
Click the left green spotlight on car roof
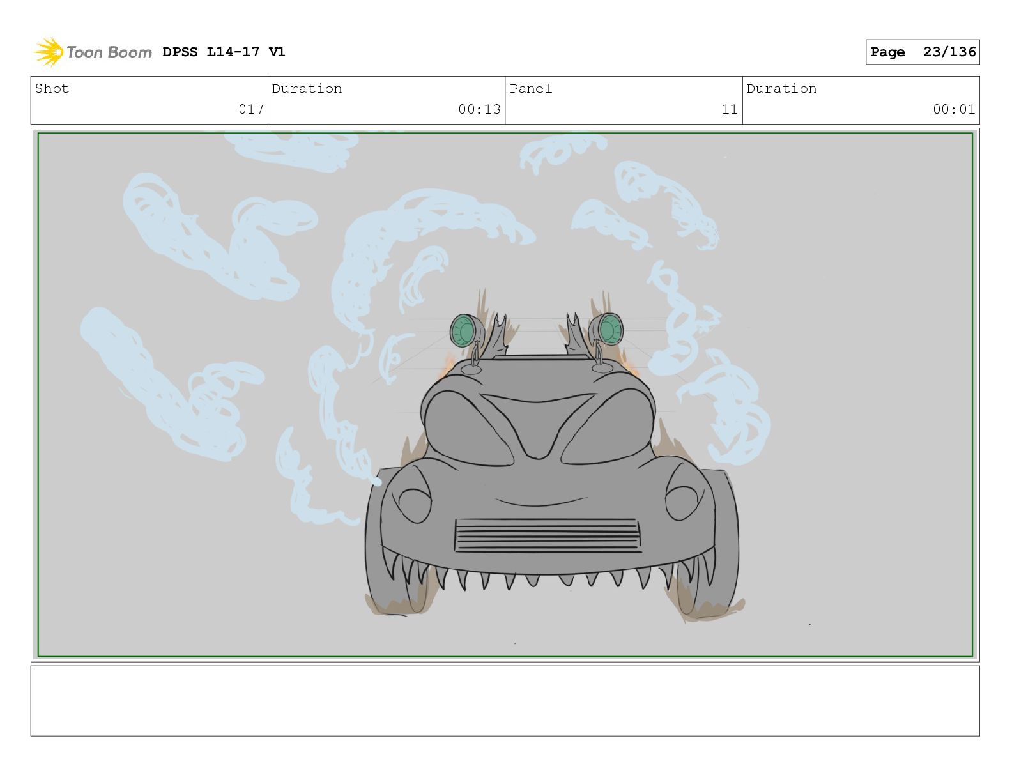click(x=466, y=331)
